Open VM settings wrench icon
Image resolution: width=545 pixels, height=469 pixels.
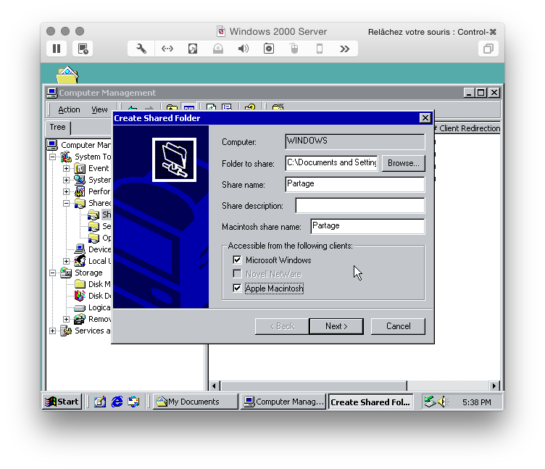pyautogui.click(x=141, y=49)
